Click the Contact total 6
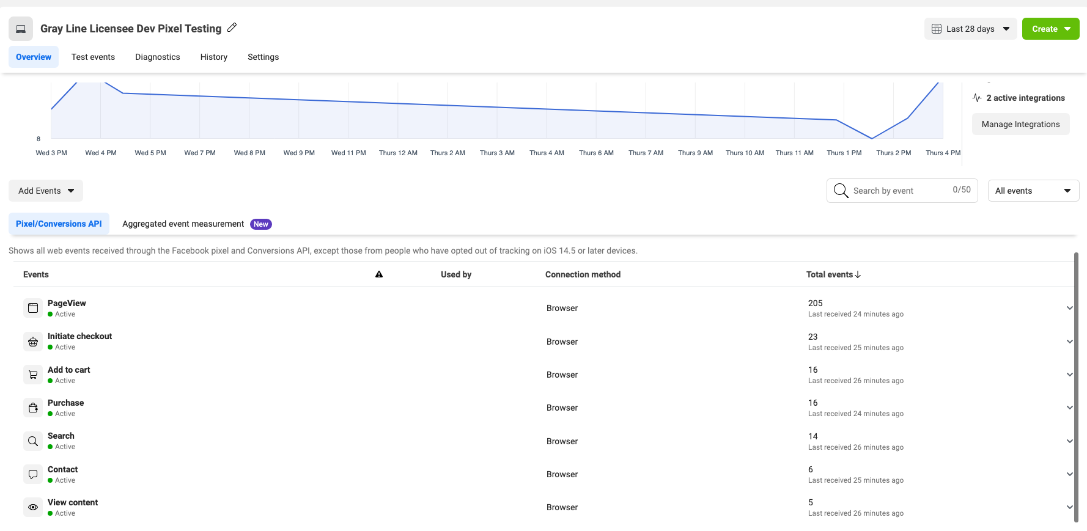The height and width of the screenshot is (531, 1087). 811,469
